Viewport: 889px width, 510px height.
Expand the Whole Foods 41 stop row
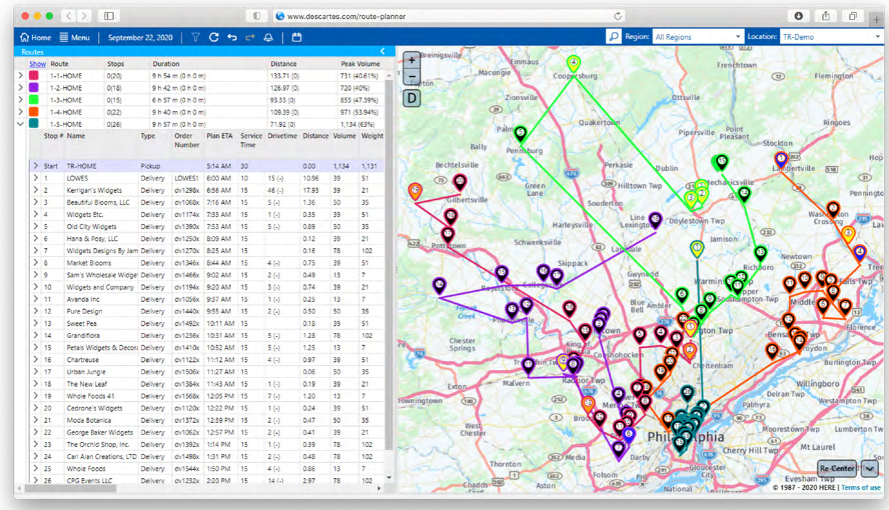coord(35,396)
